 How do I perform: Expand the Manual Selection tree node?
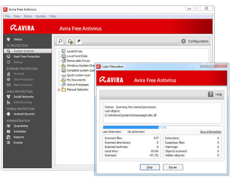[x=59, y=90]
